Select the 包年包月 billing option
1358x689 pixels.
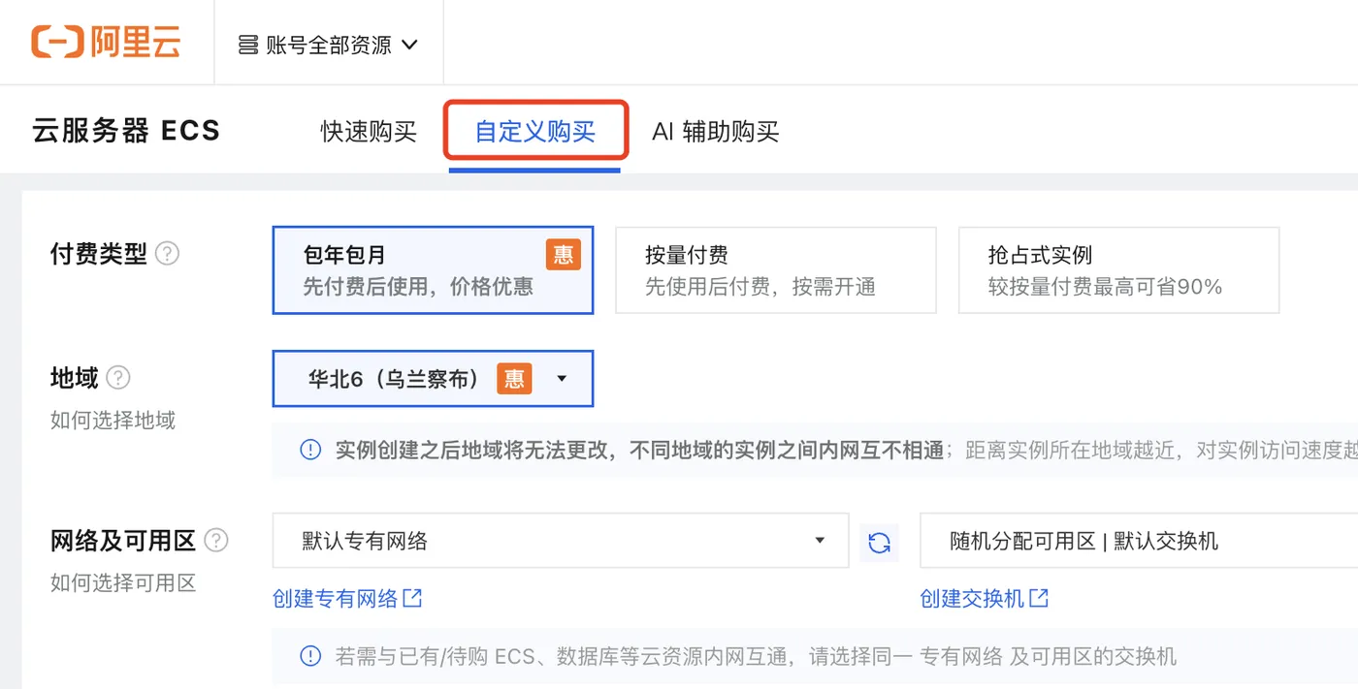[x=433, y=270]
